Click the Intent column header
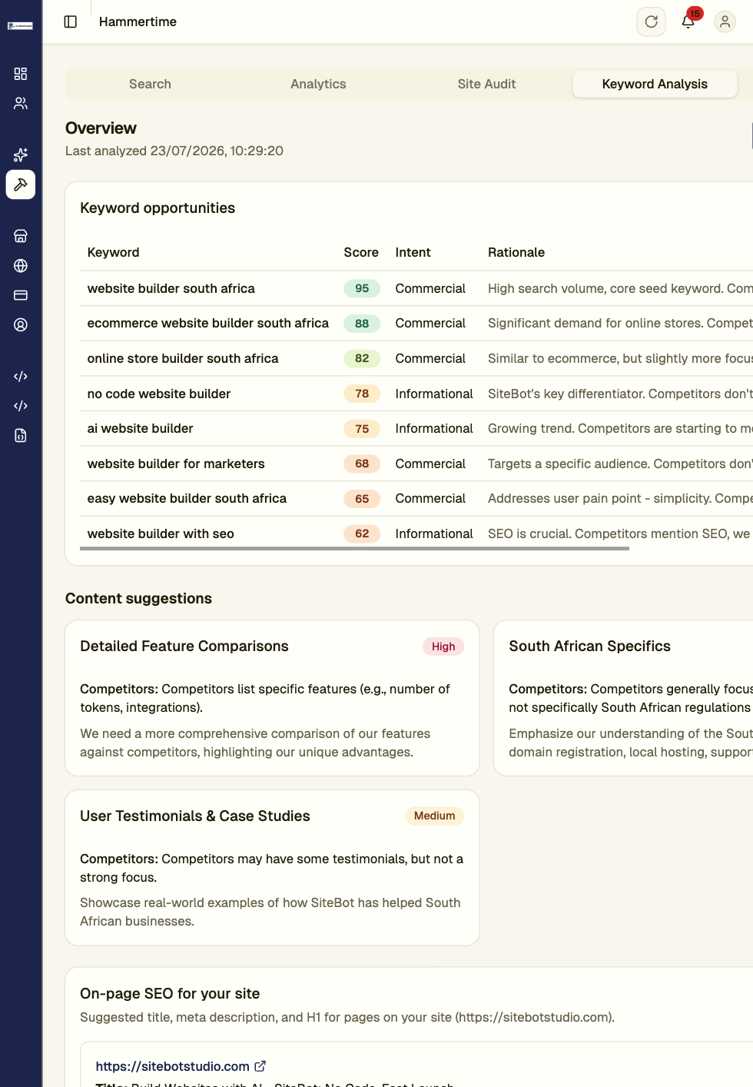Image resolution: width=753 pixels, height=1087 pixels. click(x=413, y=252)
